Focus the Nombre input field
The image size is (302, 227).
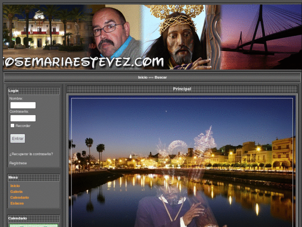tap(23, 105)
